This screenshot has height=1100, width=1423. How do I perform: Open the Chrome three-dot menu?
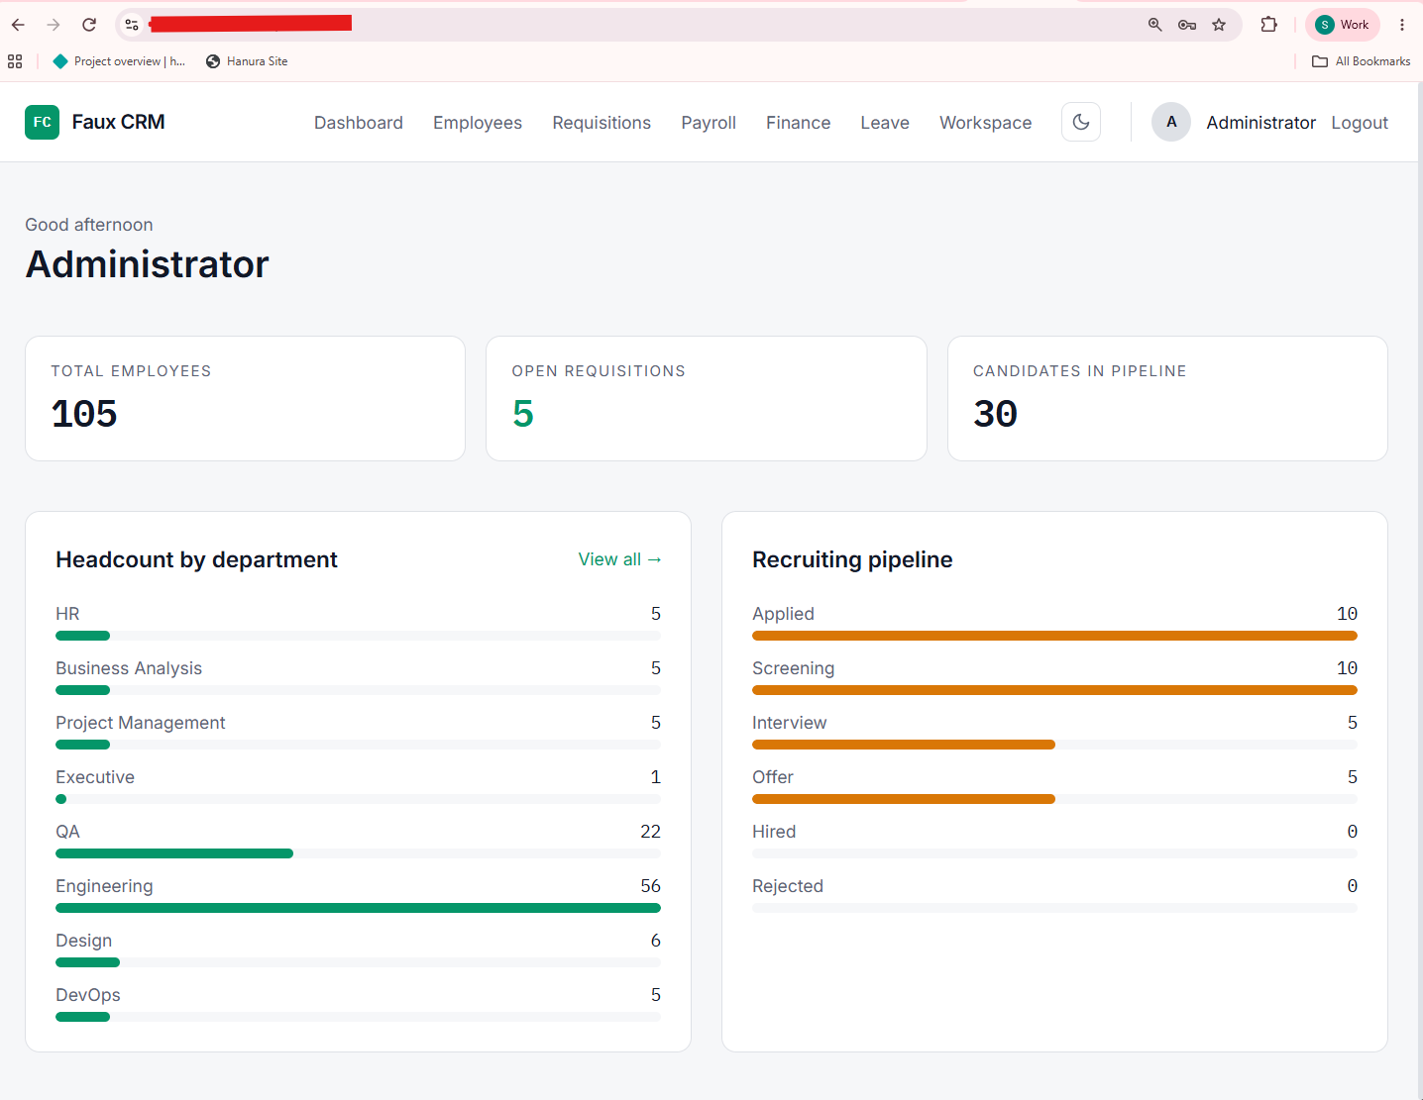pos(1402,25)
